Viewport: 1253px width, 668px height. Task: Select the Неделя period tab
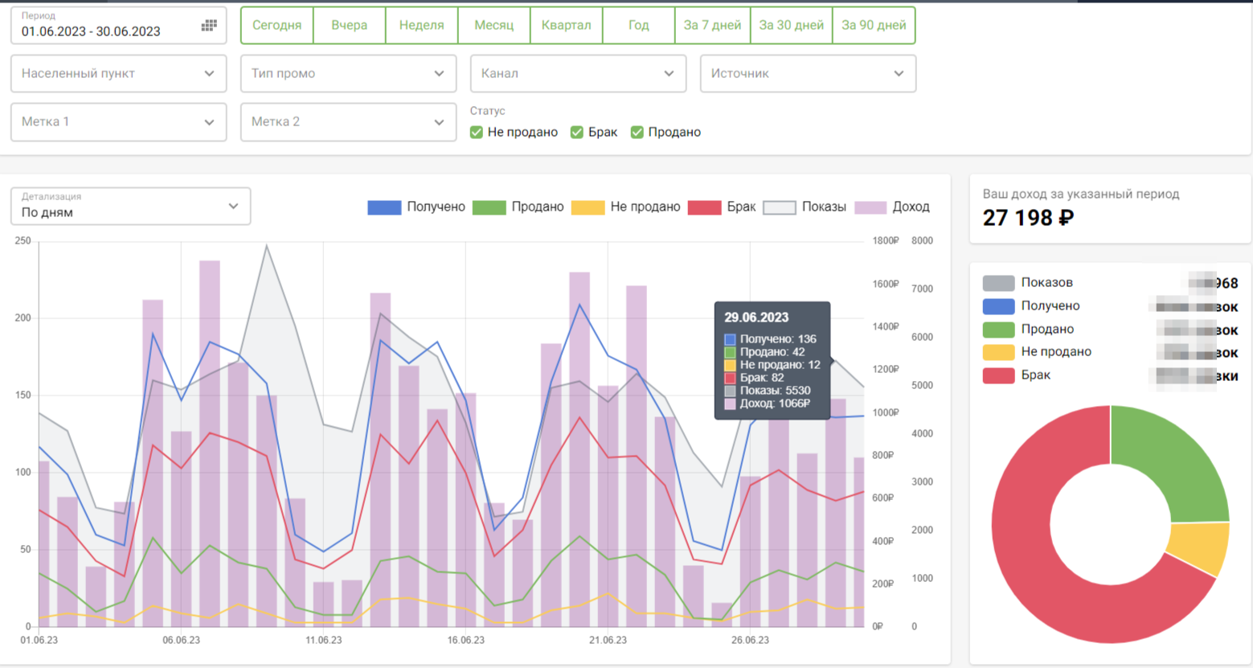click(421, 26)
